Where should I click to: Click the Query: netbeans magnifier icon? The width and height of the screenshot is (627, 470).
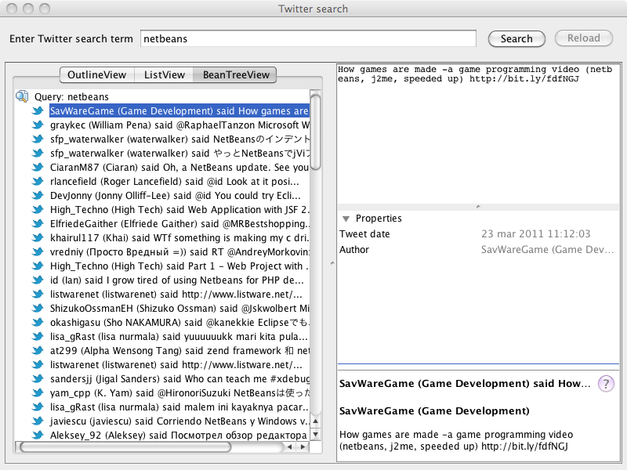[22, 96]
